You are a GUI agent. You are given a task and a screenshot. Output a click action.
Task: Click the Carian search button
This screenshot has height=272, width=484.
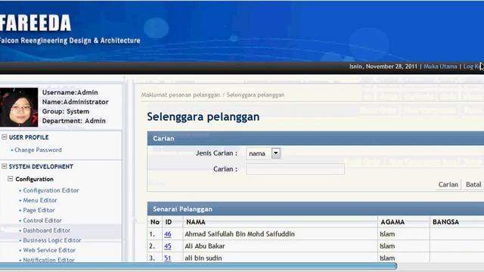pyautogui.click(x=448, y=184)
